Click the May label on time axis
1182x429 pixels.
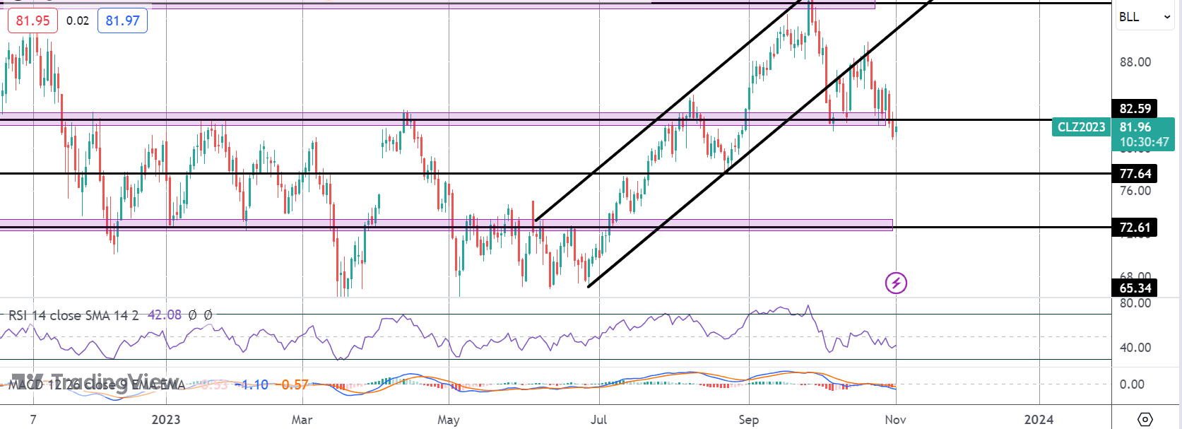coord(449,420)
